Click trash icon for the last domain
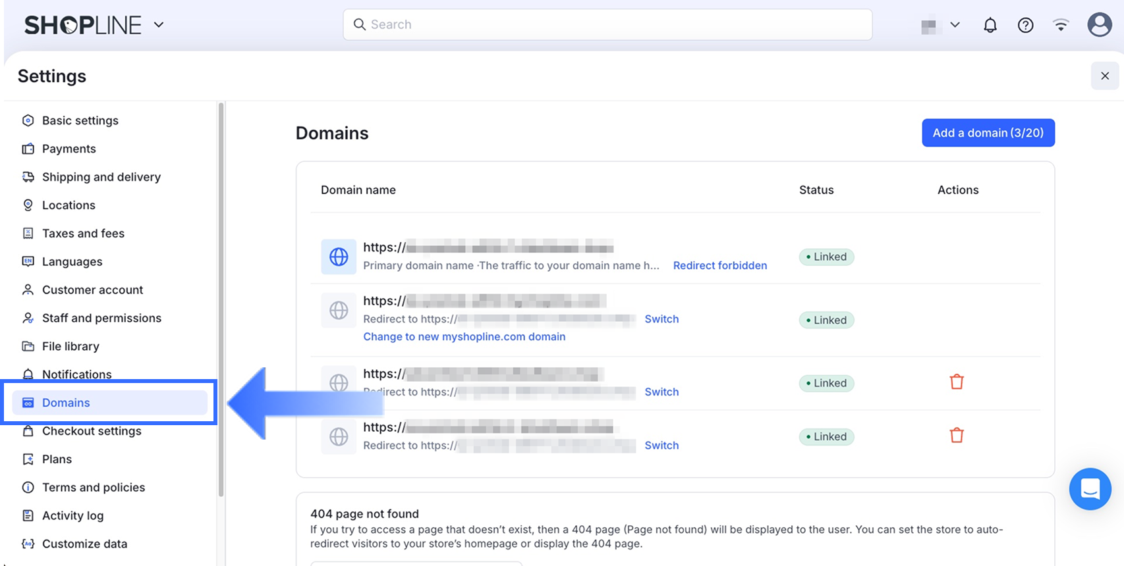The image size is (1124, 566). pos(957,435)
